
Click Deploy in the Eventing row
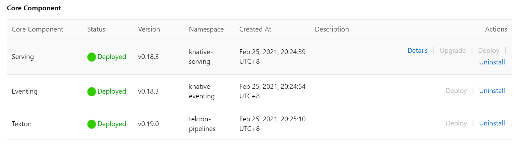tap(456, 91)
